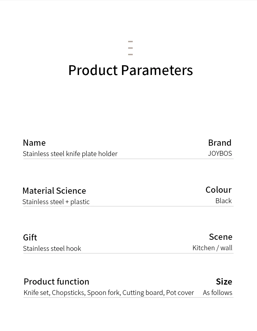
Task: Click the Black colour value
Action: 223,201
